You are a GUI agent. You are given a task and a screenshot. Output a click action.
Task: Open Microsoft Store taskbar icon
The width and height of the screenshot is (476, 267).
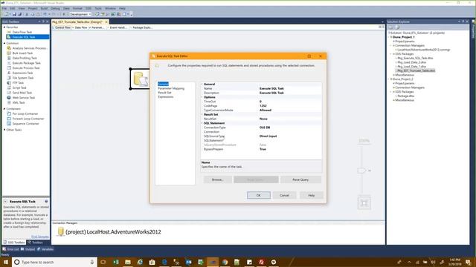[x=152, y=262]
